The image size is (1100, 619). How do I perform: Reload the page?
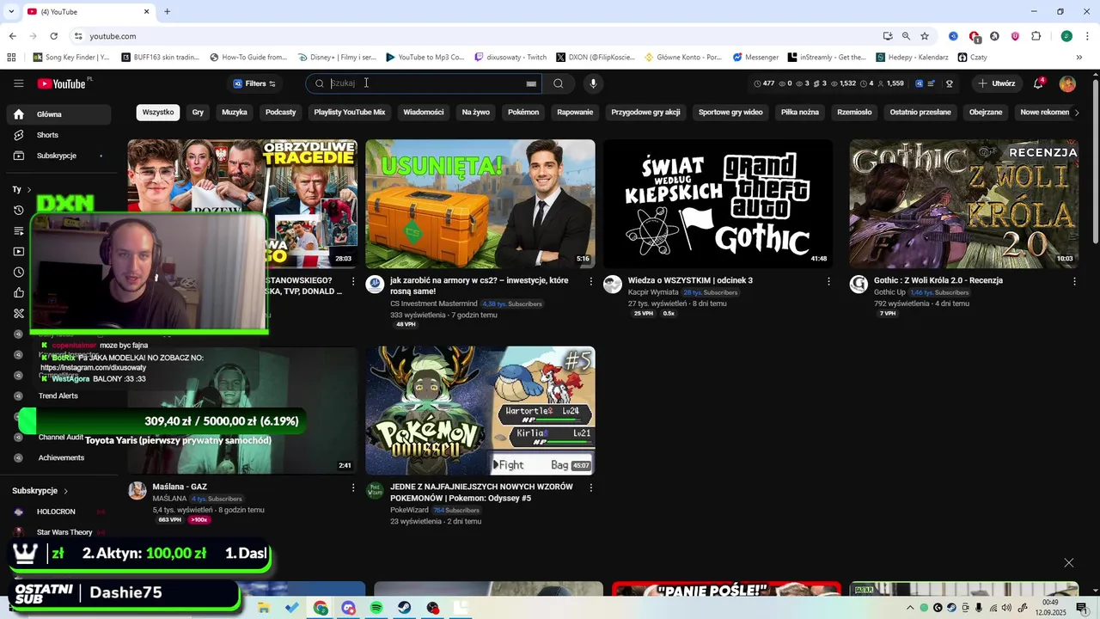(53, 36)
